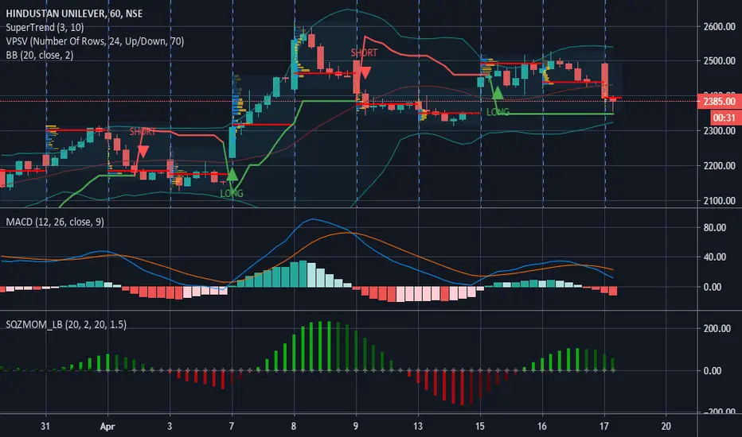Click the 13 date label on time axis

[417, 426]
